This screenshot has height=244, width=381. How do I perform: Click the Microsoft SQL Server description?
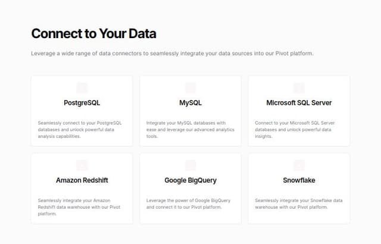click(x=295, y=130)
